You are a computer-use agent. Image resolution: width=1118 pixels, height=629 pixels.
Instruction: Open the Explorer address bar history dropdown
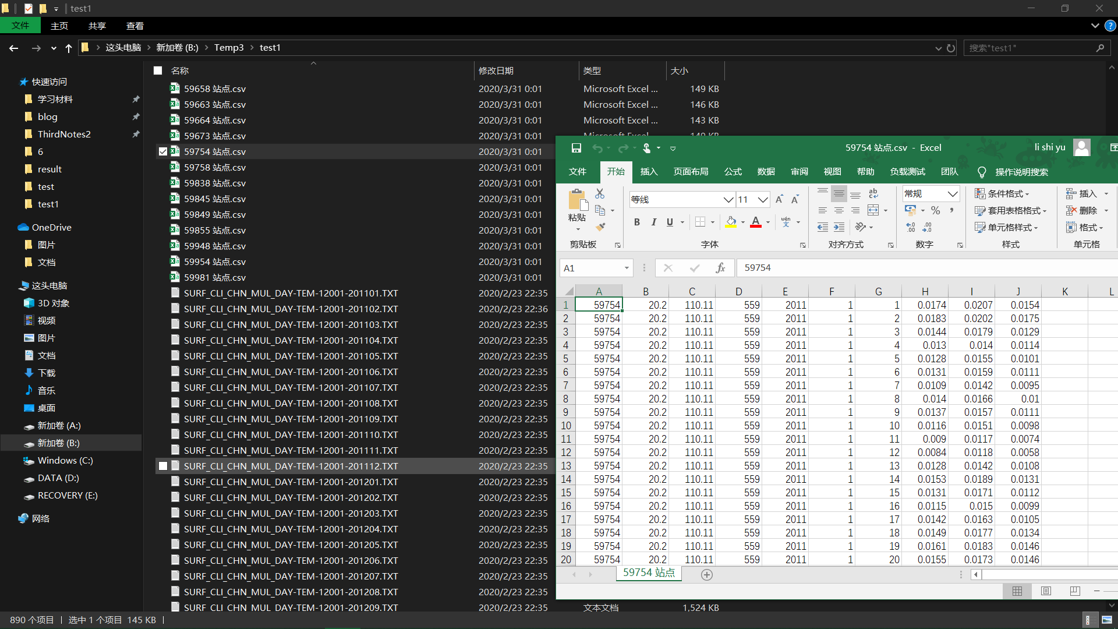(x=938, y=48)
